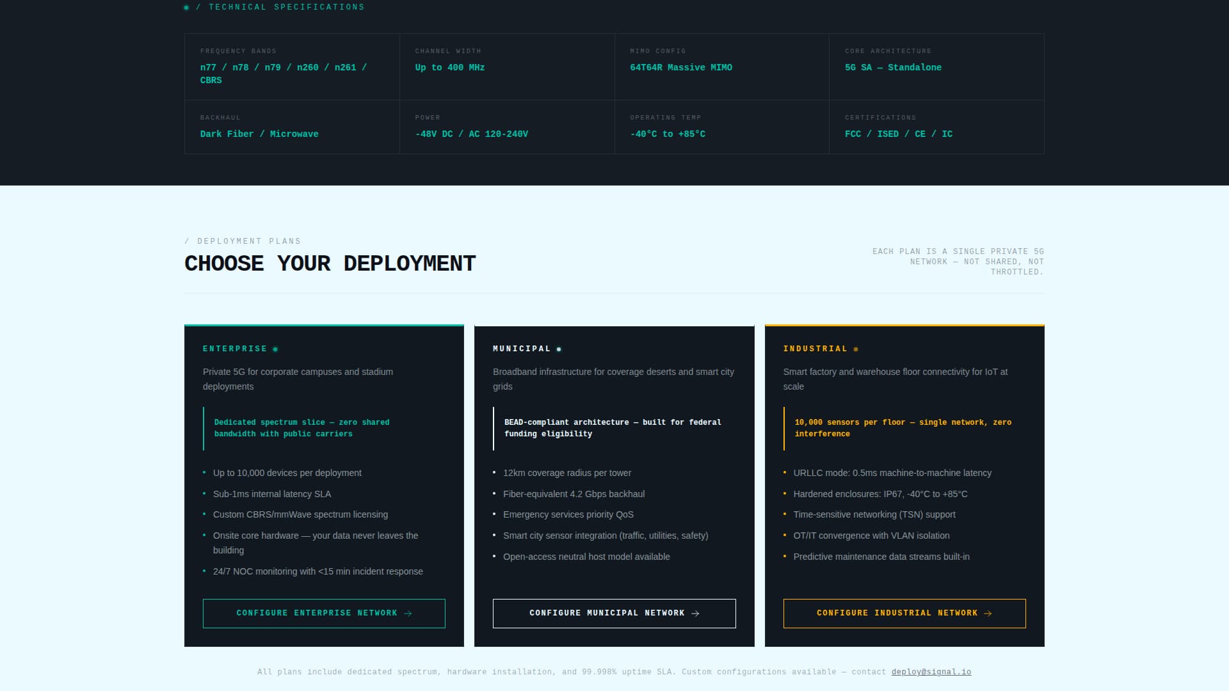The height and width of the screenshot is (691, 1229).
Task: Open the deploy@signal.io email link
Action: (931, 672)
